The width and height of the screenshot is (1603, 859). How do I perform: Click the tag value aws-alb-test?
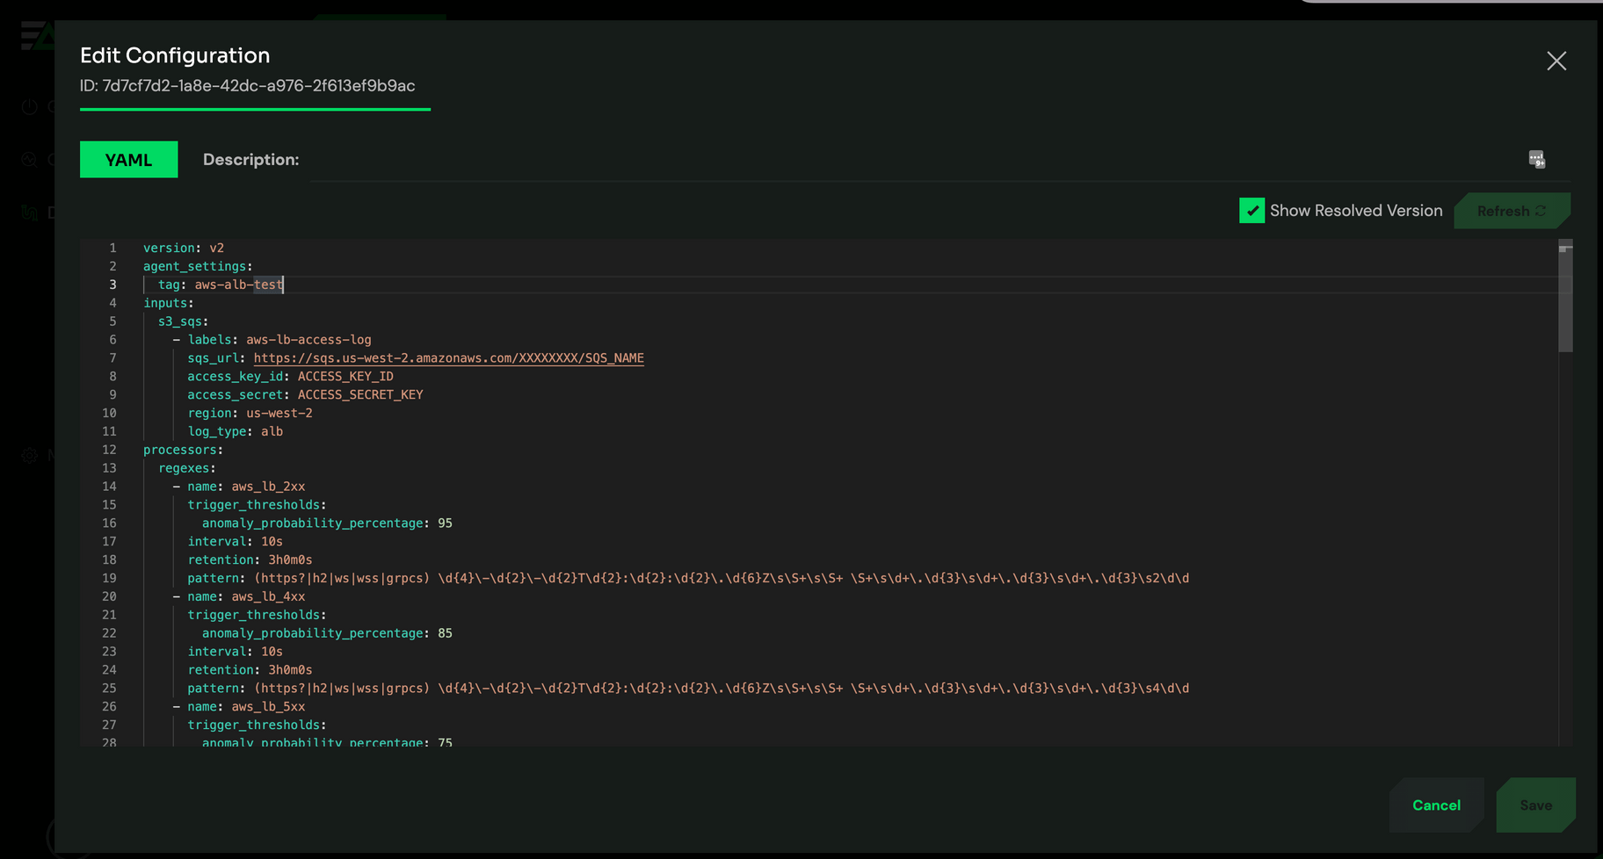[238, 285]
